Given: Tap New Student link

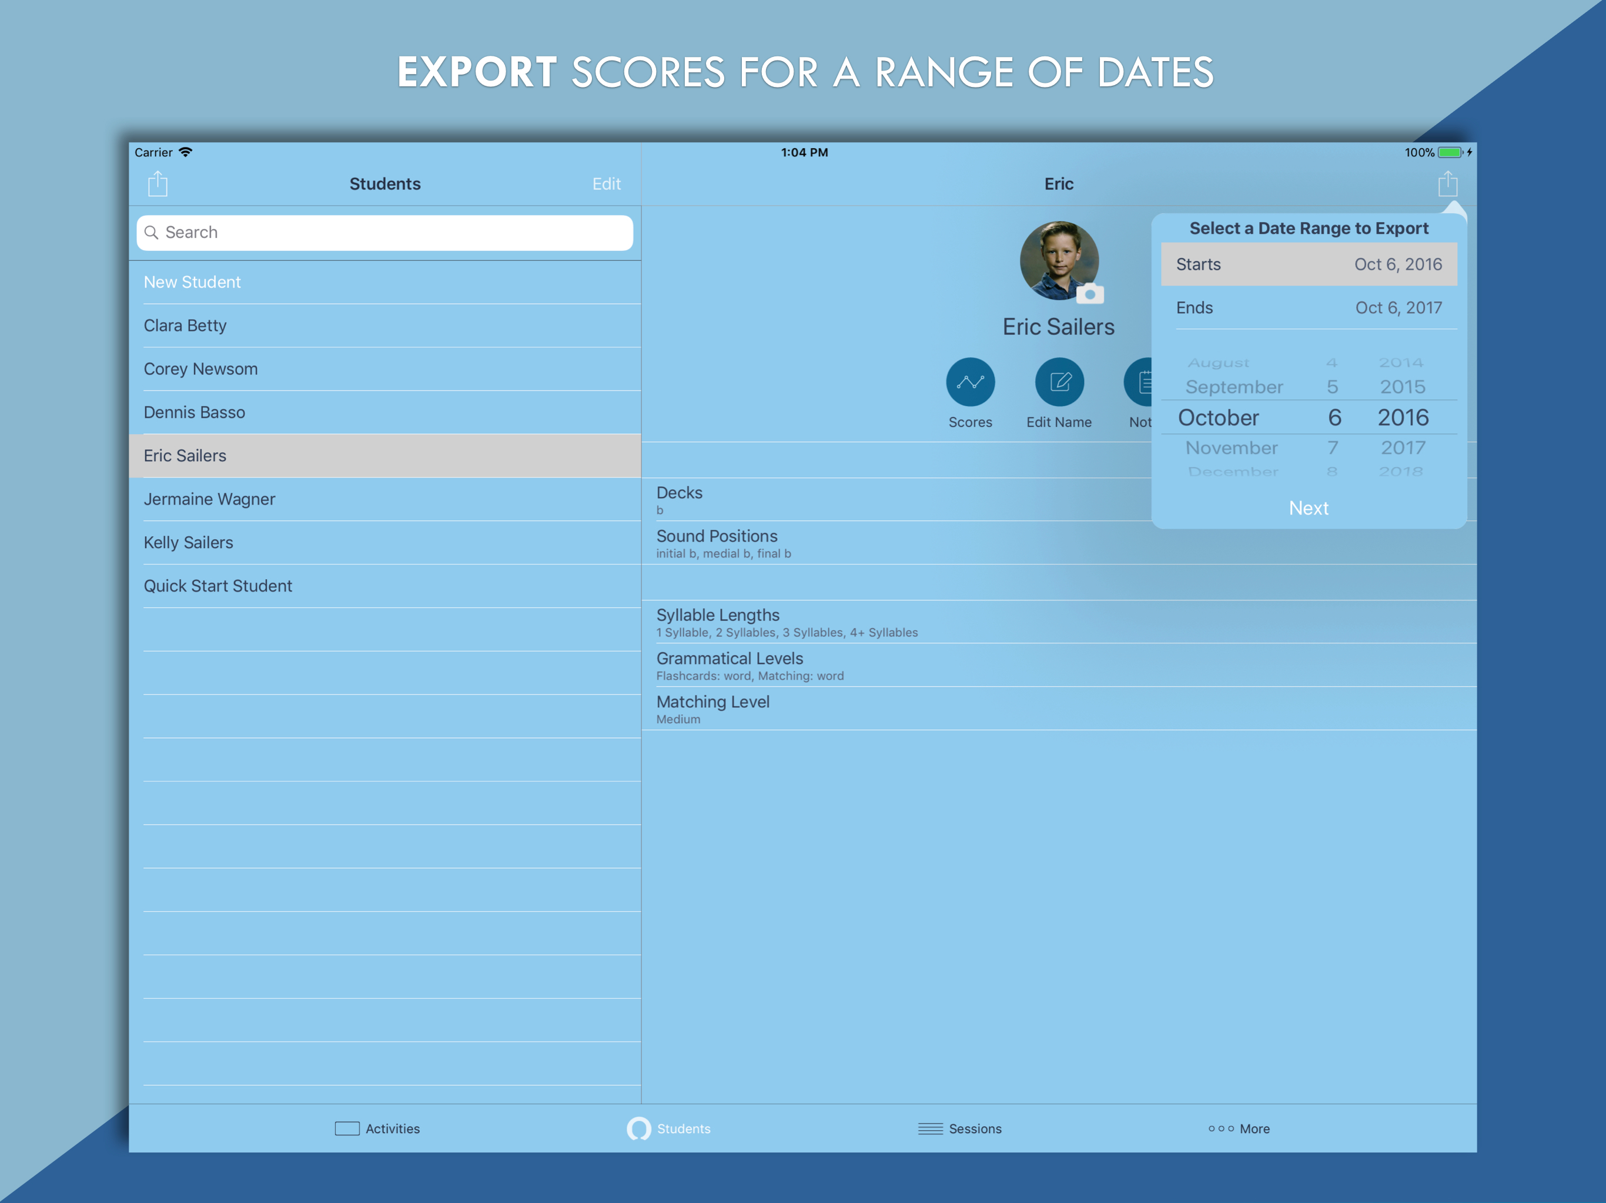Looking at the screenshot, I should tap(192, 283).
